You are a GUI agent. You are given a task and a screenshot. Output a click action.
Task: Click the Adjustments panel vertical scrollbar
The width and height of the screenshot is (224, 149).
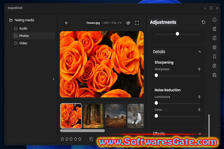(x=209, y=125)
